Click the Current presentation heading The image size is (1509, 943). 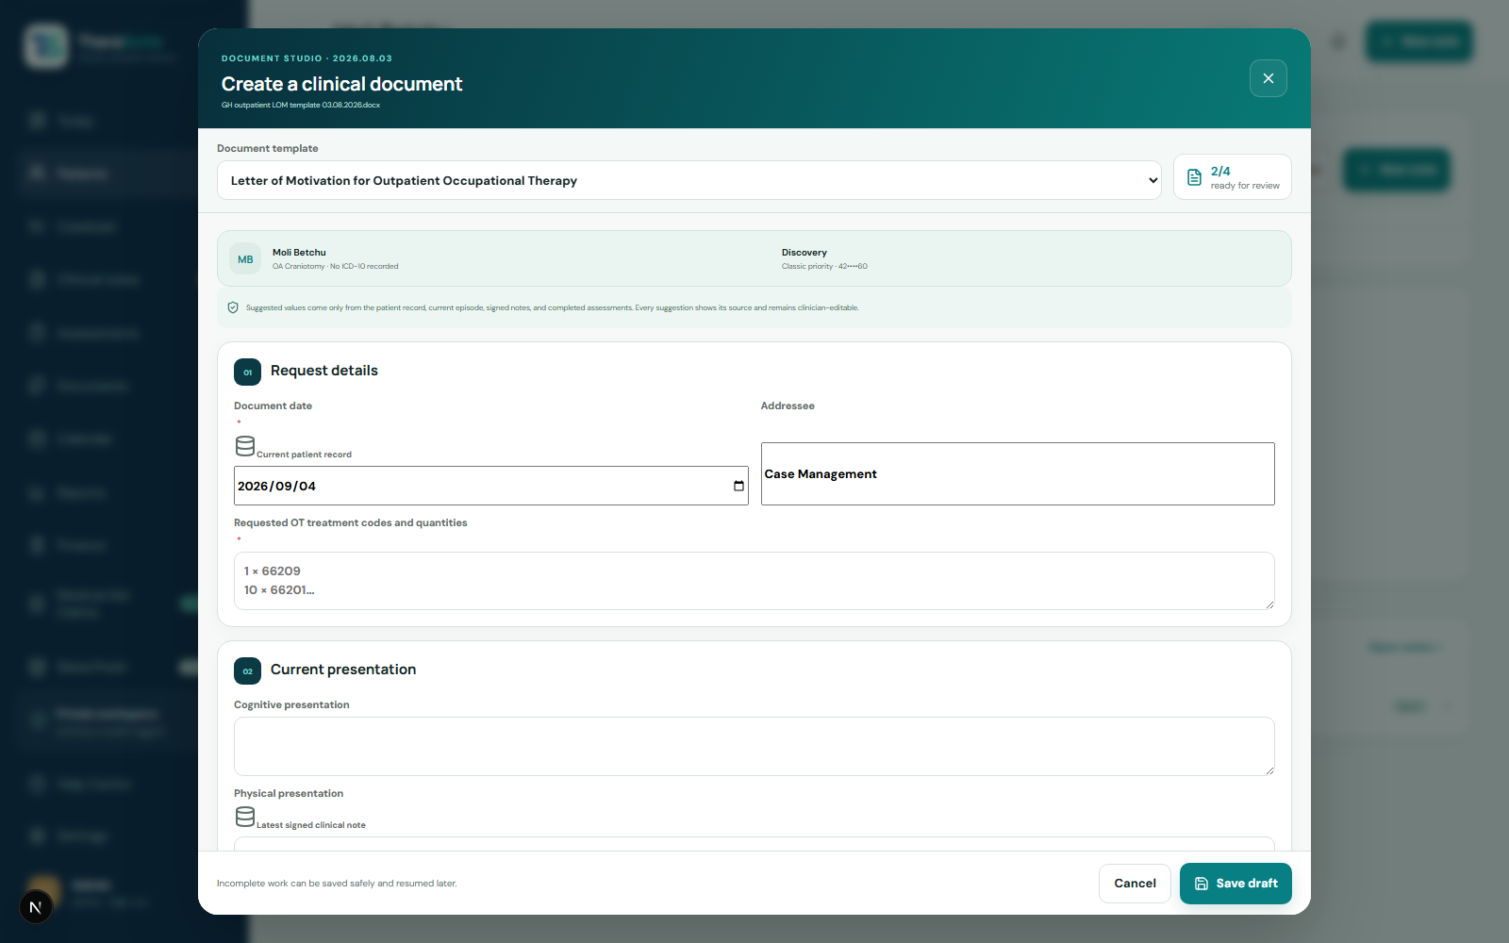343,670
